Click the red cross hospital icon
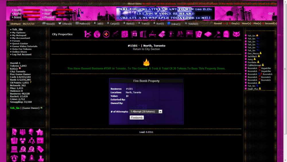Viewport: 287px width, 162px height. tap(106, 34)
